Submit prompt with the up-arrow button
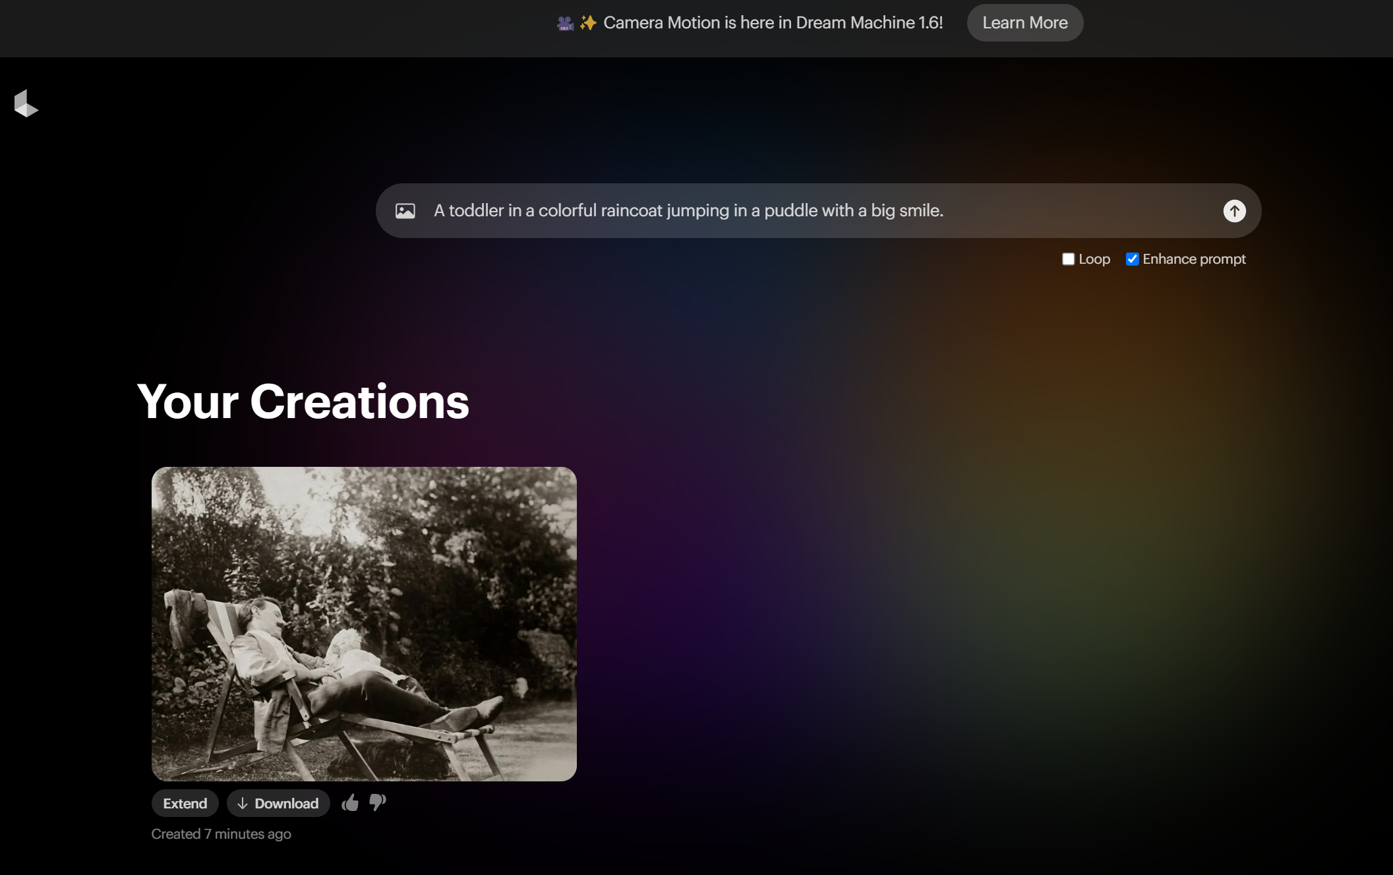 (x=1234, y=211)
